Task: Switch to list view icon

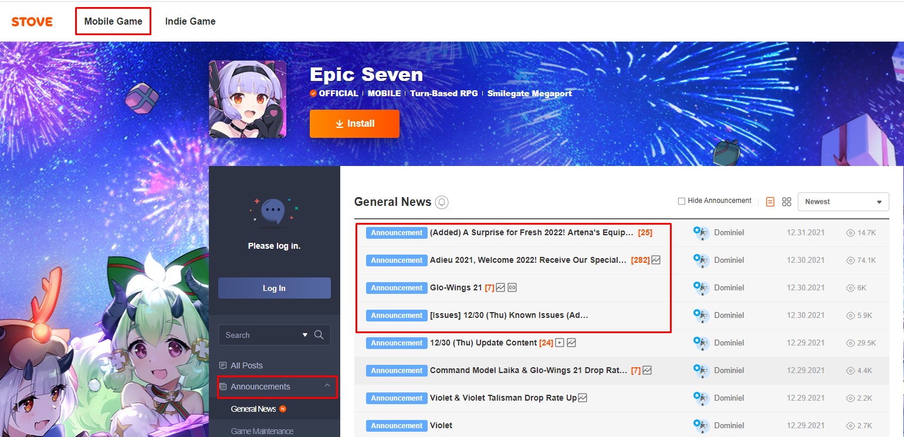Action: [770, 202]
